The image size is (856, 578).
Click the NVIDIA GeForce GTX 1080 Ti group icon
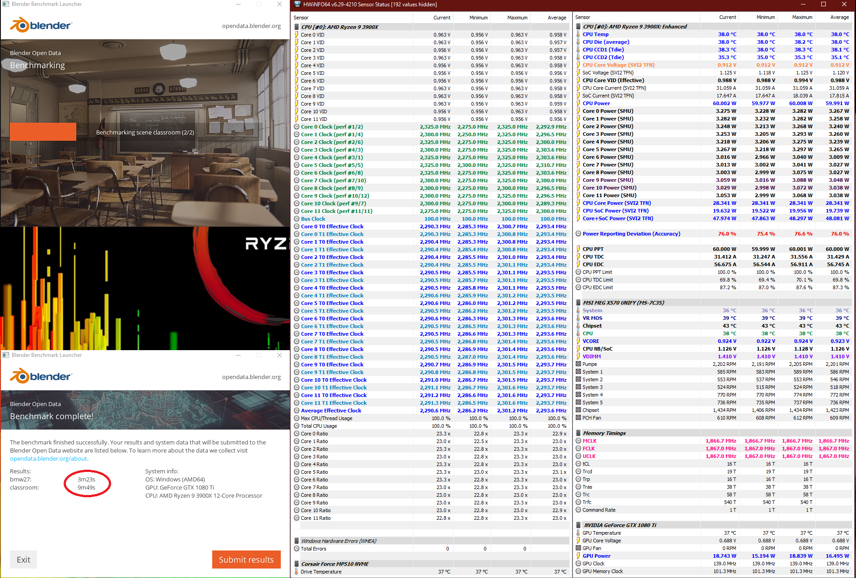point(578,525)
